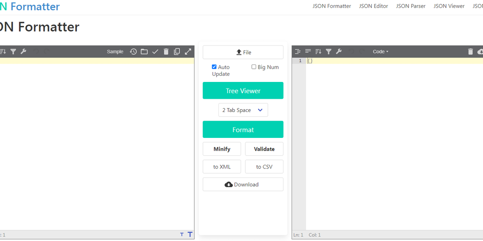Click the Validate button

[264, 149]
